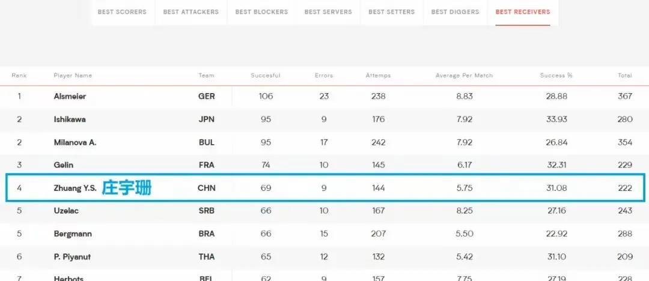Open the Best Scorers tab
The image size is (649, 281).
click(122, 12)
